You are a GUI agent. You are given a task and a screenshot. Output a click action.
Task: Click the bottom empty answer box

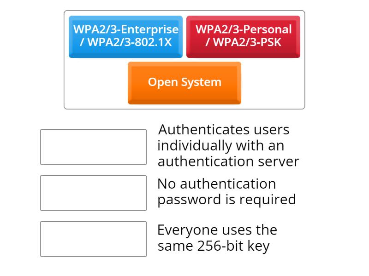93,239
